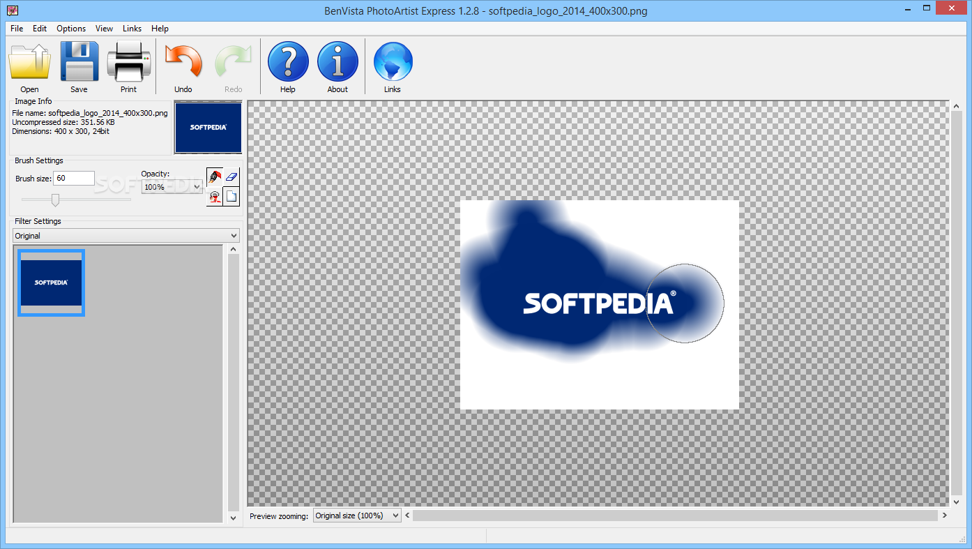Select the paint bucket fill tool

(215, 196)
